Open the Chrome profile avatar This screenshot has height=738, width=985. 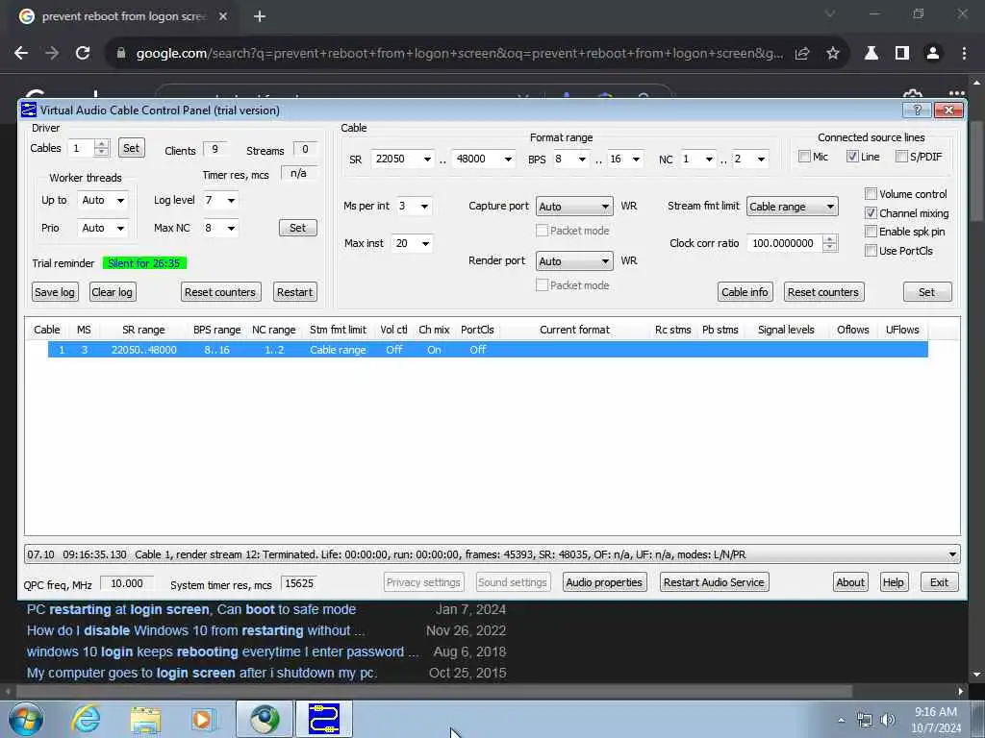coord(933,54)
